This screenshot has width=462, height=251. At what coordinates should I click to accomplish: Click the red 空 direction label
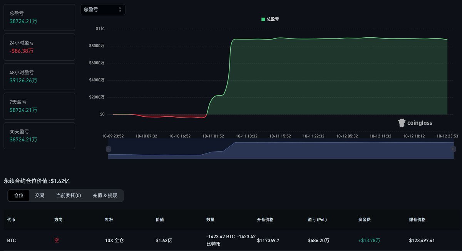[x=57, y=240]
